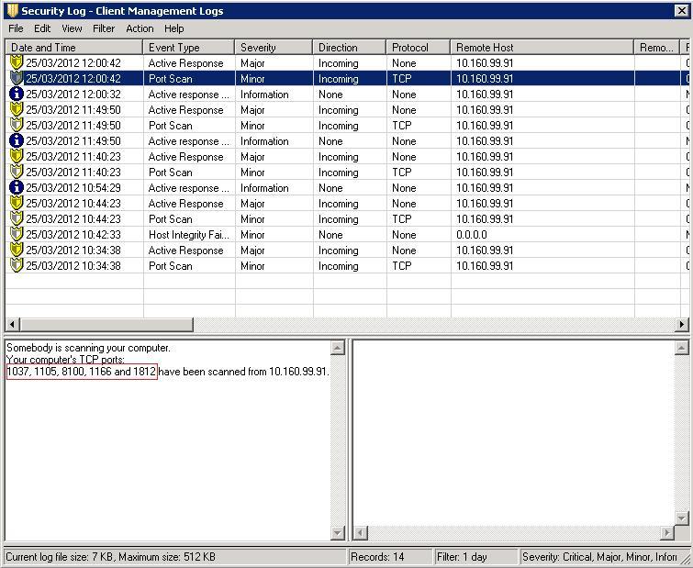
Task: Click yellow shield icon of 11:40:23 Active Response
Action: (x=17, y=156)
